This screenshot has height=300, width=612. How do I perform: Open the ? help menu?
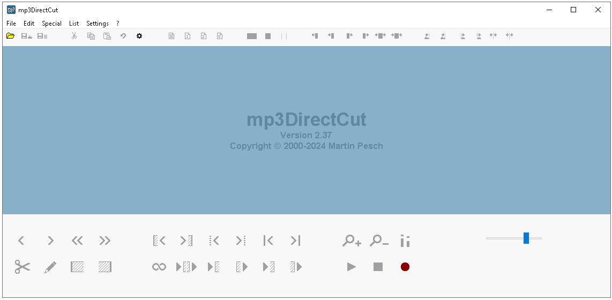(118, 24)
